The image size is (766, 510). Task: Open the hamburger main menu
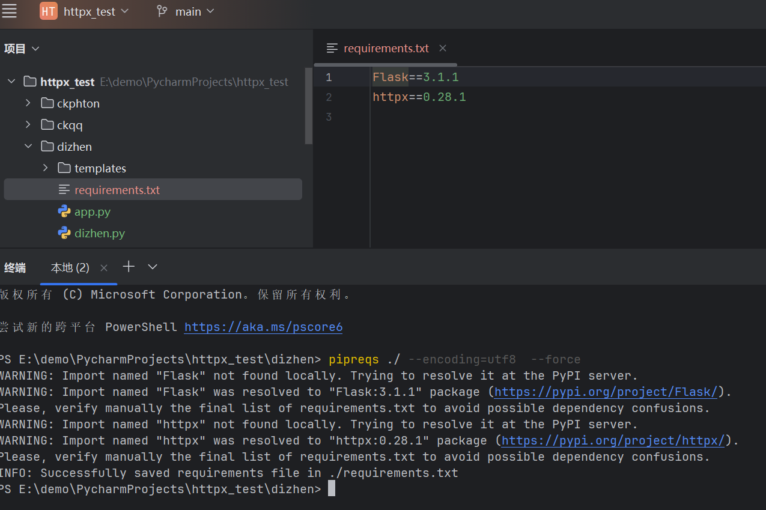[x=10, y=11]
